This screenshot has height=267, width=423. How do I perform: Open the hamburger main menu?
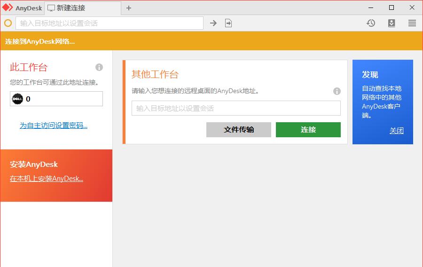click(x=412, y=23)
